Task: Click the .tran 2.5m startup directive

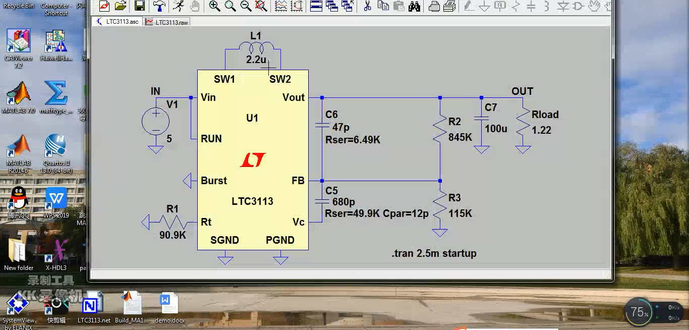Action: (x=434, y=253)
